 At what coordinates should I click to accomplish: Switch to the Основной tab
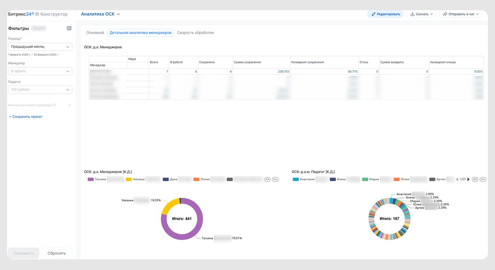[x=95, y=33]
